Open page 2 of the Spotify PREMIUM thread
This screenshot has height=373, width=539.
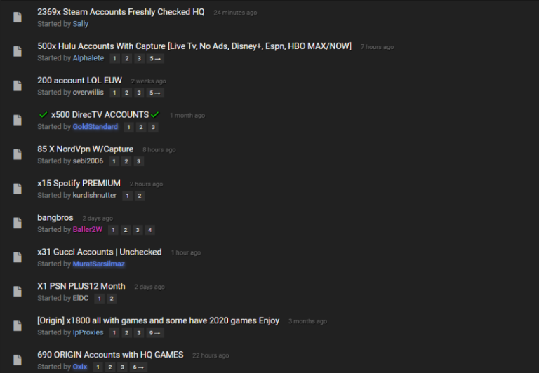[x=140, y=196]
